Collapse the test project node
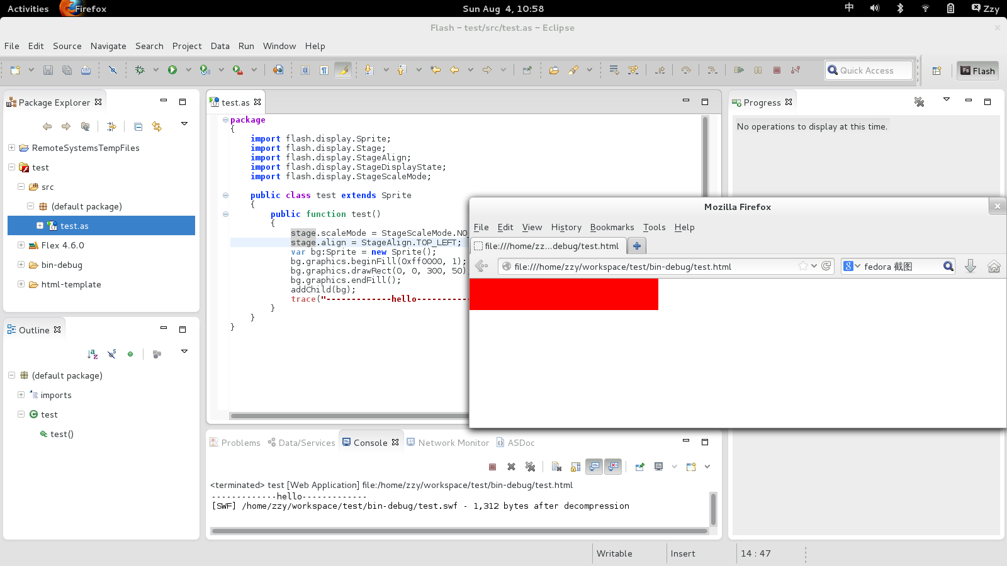This screenshot has height=566, width=1007. (x=11, y=167)
